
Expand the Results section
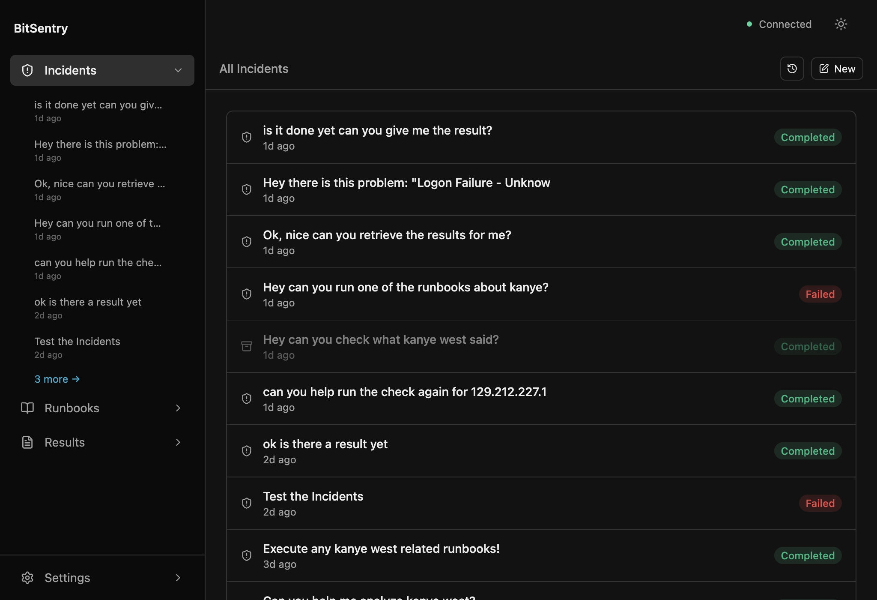(x=178, y=442)
